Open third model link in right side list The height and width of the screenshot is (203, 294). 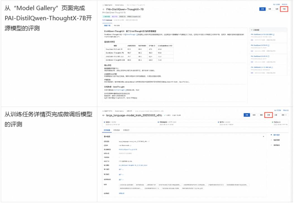pyautogui.click(x=259, y=56)
